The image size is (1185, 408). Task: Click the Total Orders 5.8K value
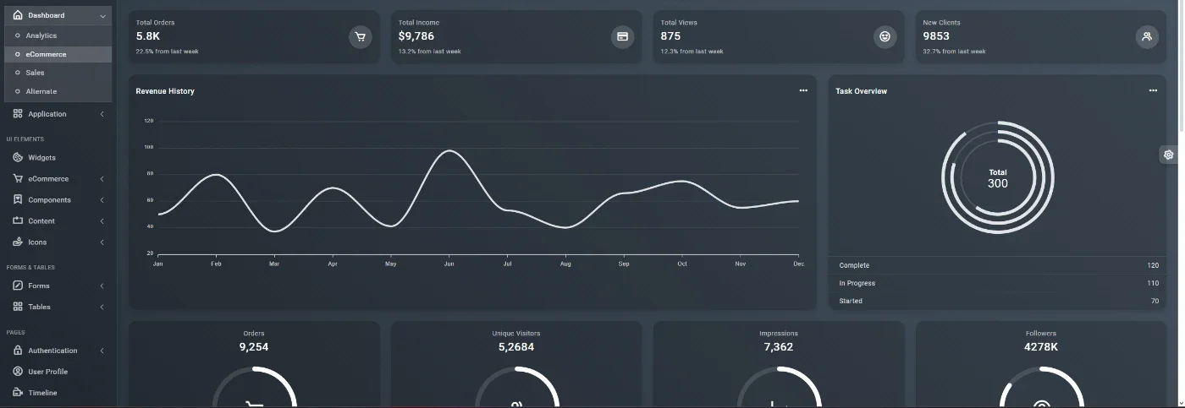click(x=148, y=36)
